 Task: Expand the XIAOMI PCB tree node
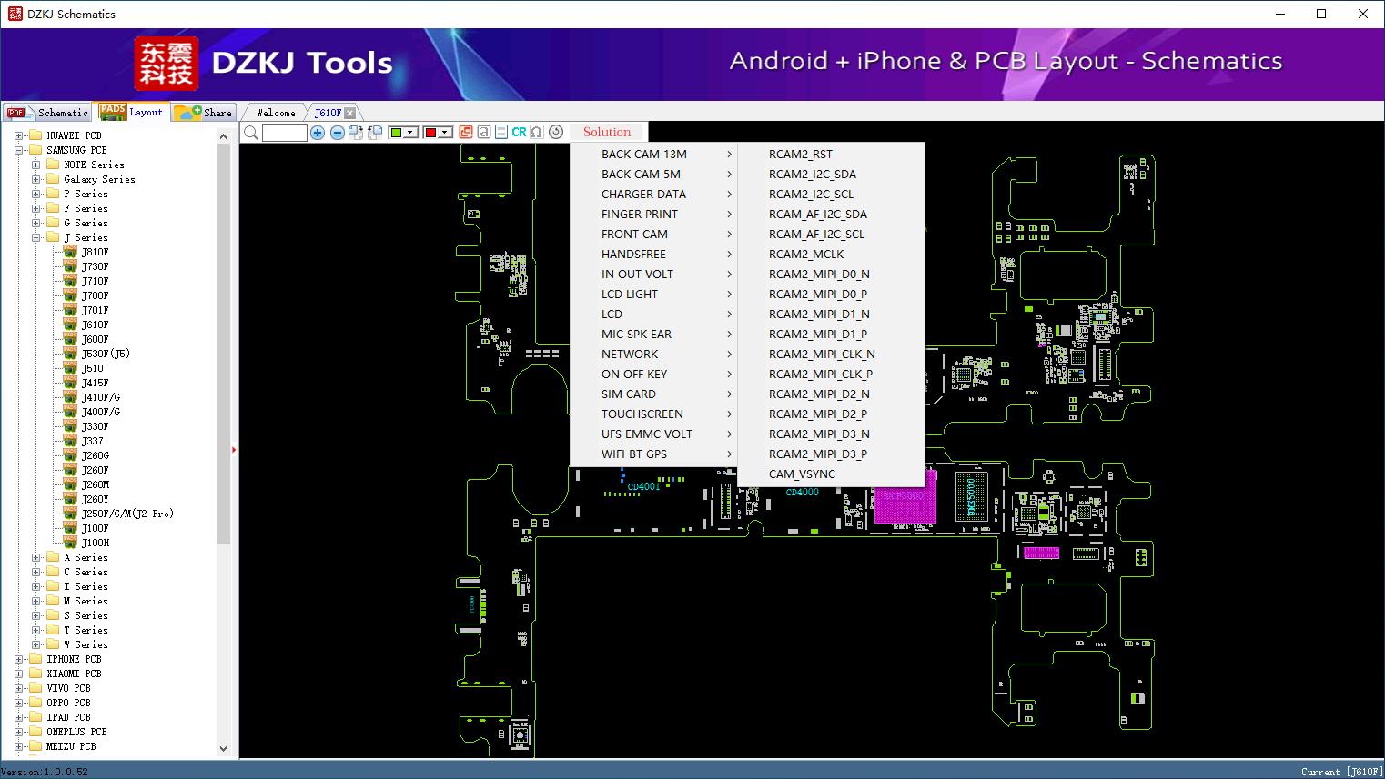pos(19,674)
